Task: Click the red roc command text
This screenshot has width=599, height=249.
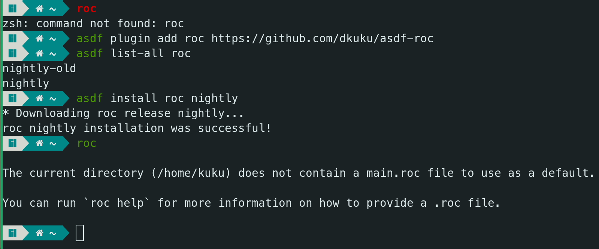Action: (87, 9)
